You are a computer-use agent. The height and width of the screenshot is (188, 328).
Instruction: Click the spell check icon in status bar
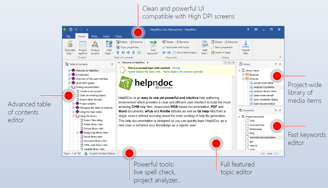tap(86, 154)
